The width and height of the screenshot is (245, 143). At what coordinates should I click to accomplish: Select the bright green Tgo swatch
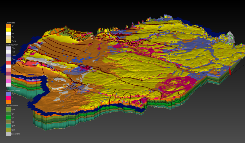(9, 117)
